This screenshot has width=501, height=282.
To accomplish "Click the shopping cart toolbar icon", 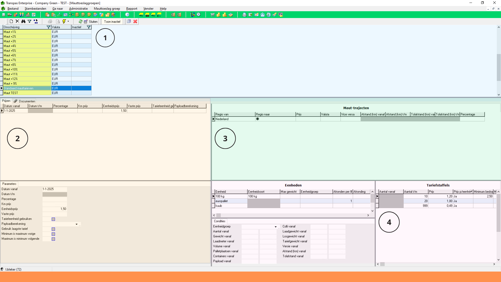I will tap(212, 15).
